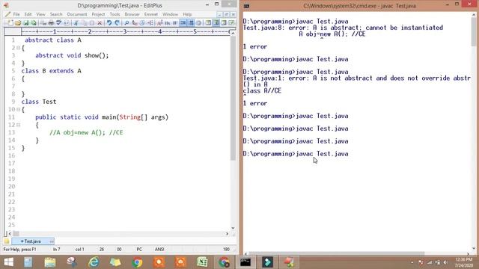Click the red X Delete icon
Viewport: 479px width, 269px height.
point(100,23)
